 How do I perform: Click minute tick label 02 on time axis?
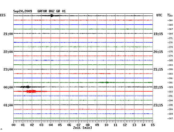32,125
